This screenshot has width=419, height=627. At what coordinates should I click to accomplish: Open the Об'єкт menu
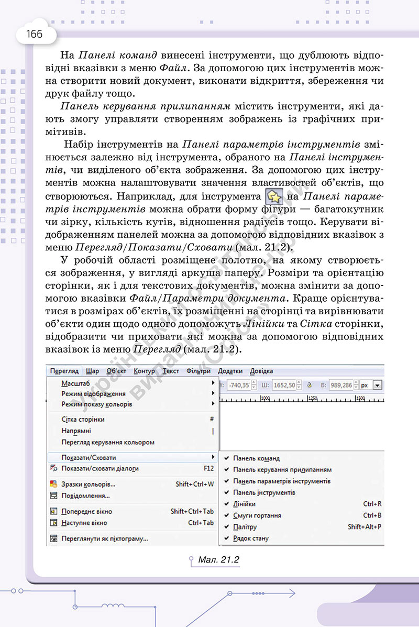(116, 371)
